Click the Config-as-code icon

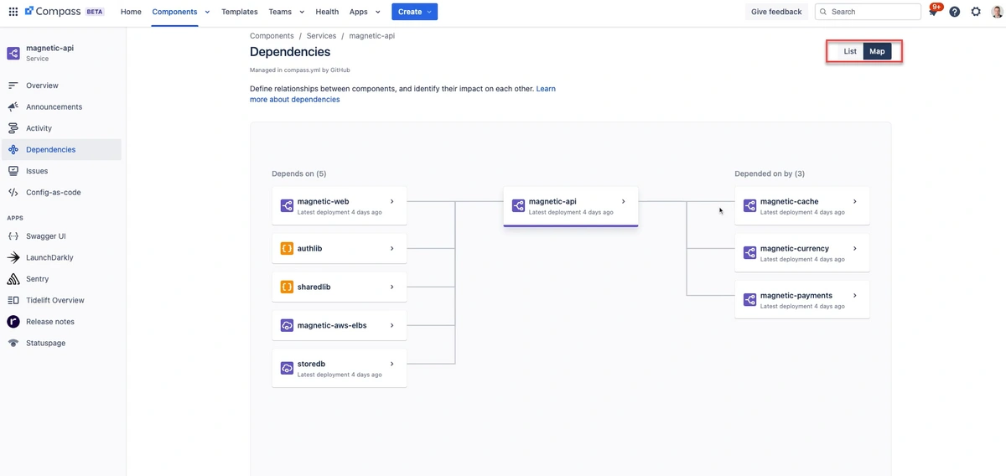[13, 193]
